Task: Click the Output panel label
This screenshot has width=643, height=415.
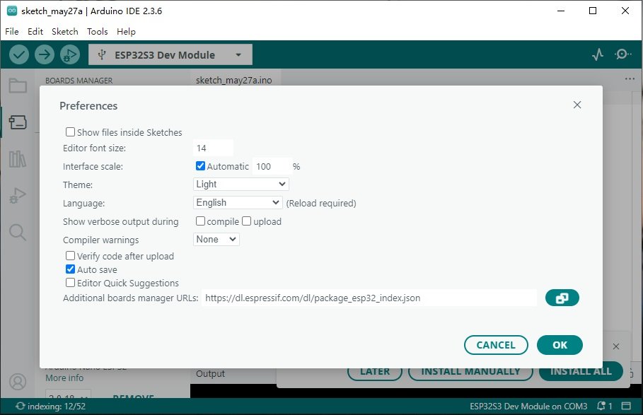Action: pos(210,373)
